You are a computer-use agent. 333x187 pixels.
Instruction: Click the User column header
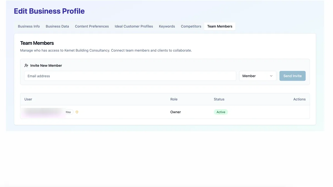tap(28, 99)
